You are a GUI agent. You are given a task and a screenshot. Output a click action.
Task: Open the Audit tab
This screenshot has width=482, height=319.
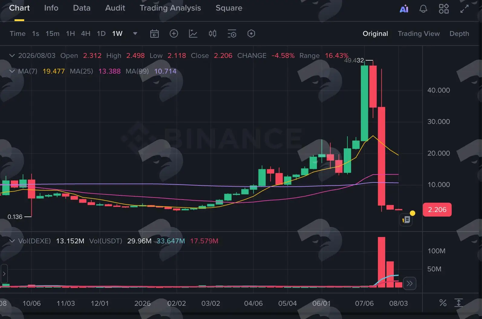coord(115,8)
